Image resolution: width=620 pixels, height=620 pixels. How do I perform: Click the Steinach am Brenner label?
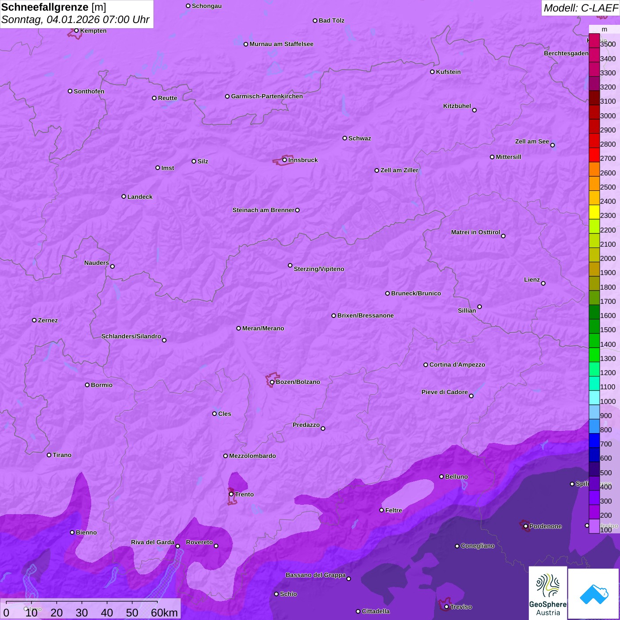click(x=263, y=210)
